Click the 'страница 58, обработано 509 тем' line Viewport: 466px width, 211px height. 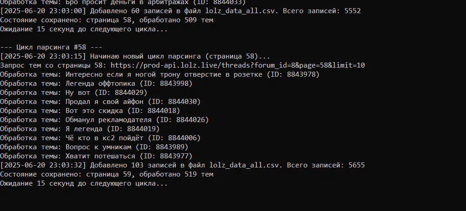click(x=107, y=20)
